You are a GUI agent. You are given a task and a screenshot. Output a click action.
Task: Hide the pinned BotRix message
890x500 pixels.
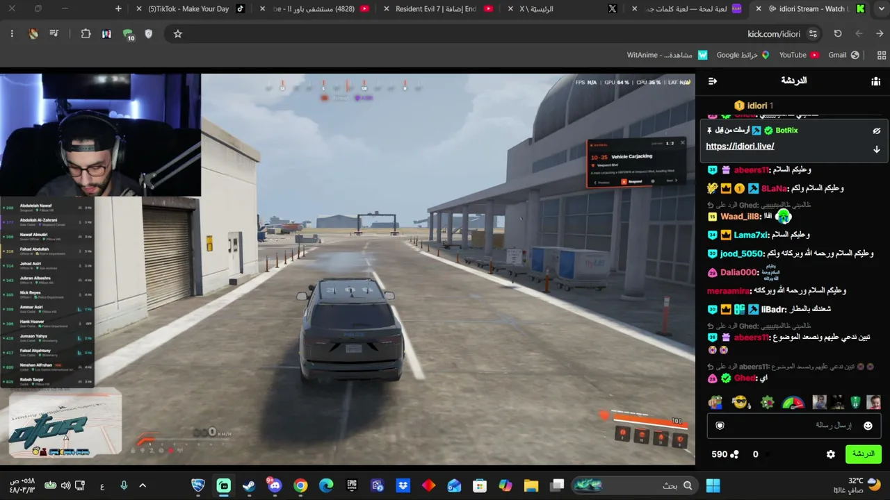click(876, 131)
